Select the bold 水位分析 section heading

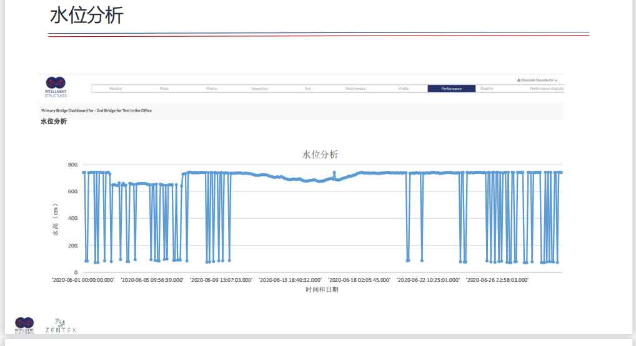(54, 122)
